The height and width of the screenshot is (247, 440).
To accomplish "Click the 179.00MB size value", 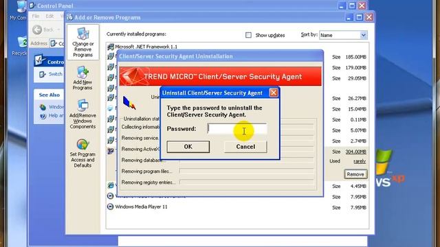I will click(x=356, y=68).
